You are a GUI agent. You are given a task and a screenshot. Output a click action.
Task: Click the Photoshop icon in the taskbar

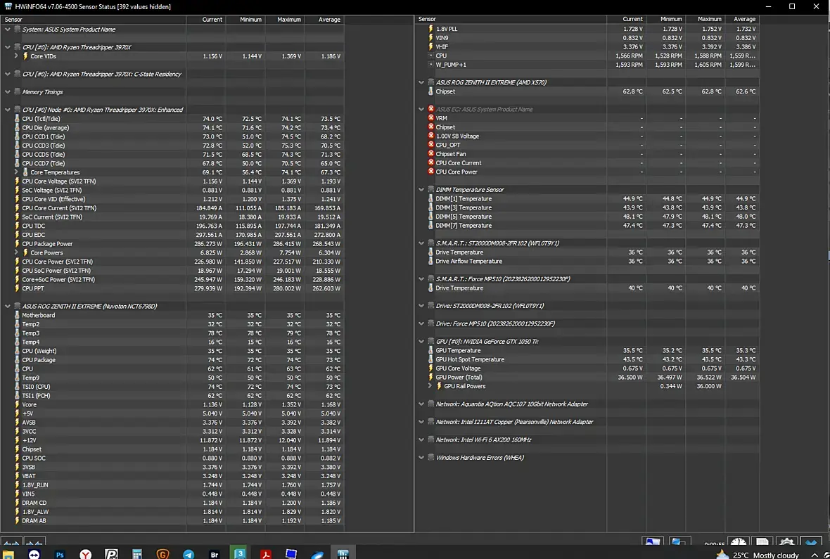[x=60, y=554]
